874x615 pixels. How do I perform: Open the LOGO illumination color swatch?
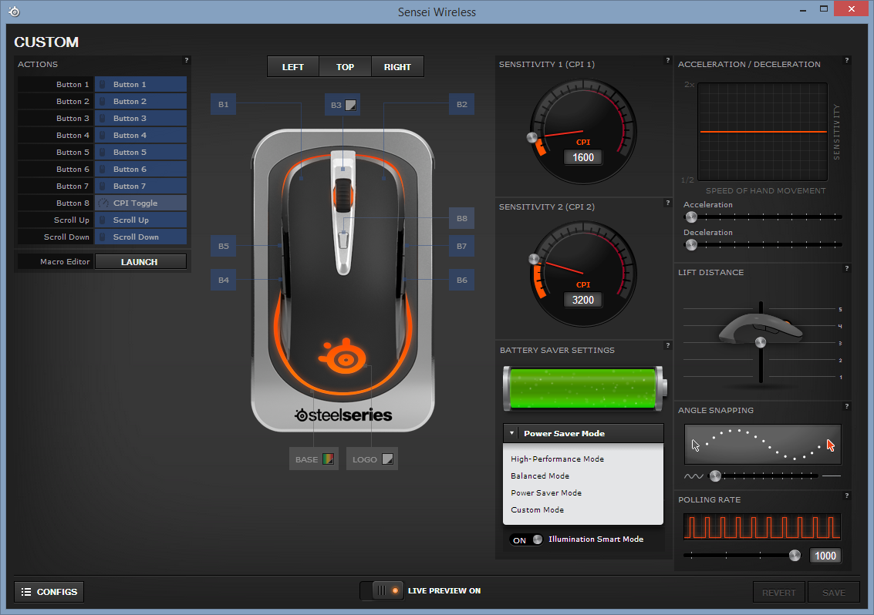click(387, 459)
